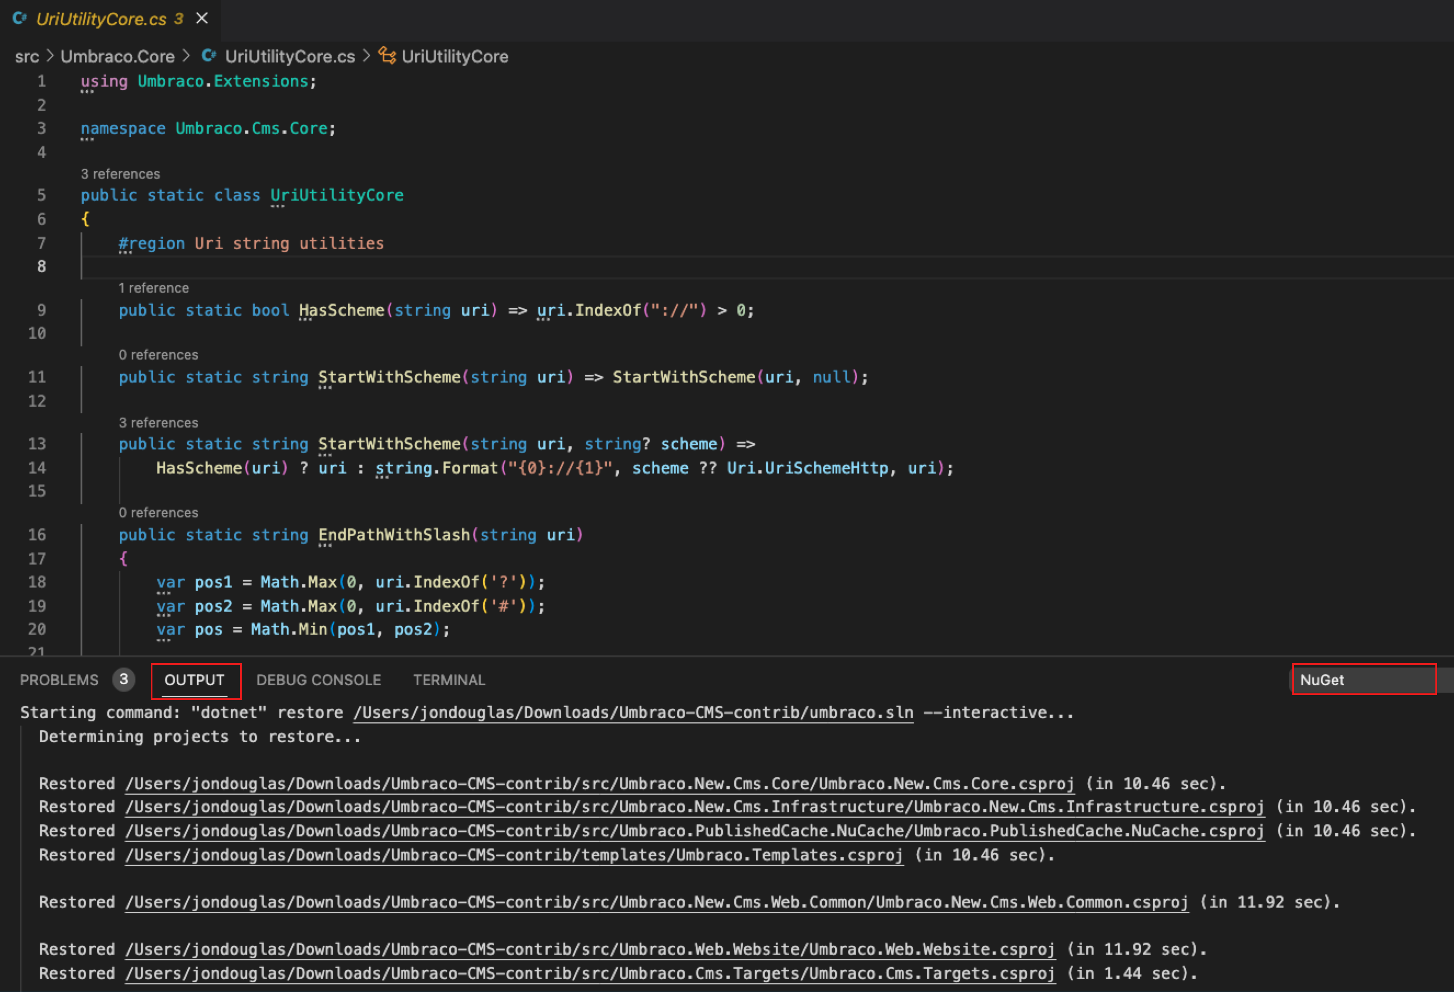Click the C# icon beside UriUtilityCore.cs in breadcrumbs
Viewport: 1454px width, 992px height.
click(x=208, y=56)
